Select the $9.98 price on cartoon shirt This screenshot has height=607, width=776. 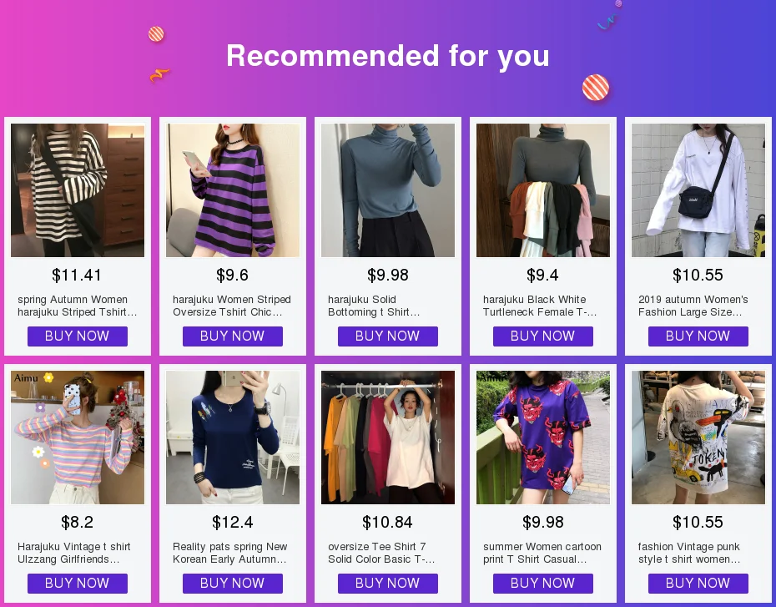[x=543, y=522]
